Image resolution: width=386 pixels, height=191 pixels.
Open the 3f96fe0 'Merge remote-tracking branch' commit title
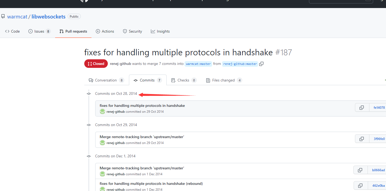tap(142, 137)
